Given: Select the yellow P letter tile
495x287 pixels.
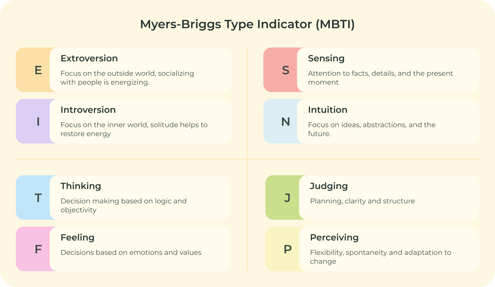Looking at the screenshot, I should (x=283, y=249).
